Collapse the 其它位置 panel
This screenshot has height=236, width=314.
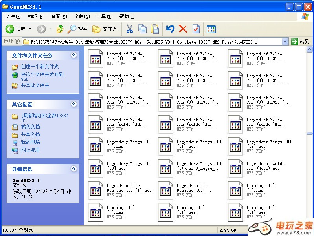tap(74, 104)
